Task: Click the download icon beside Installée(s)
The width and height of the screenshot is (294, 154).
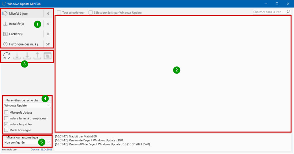Action: pos(5,24)
